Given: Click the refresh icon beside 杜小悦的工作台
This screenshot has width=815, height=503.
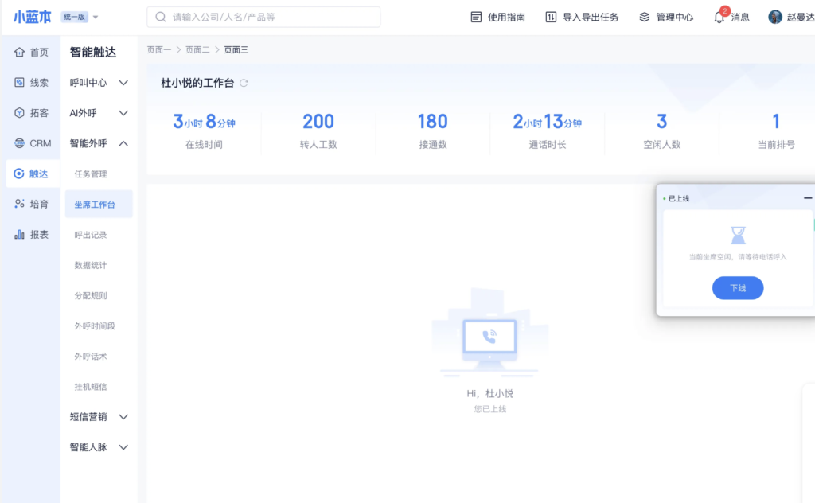Looking at the screenshot, I should tap(244, 83).
